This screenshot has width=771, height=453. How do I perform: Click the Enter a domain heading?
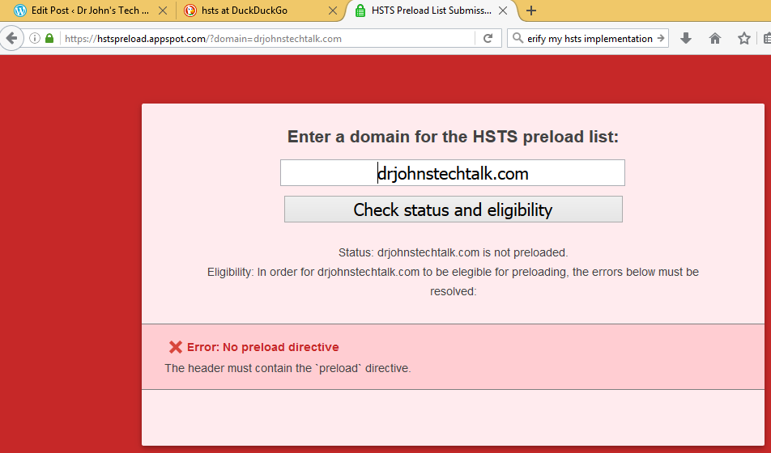tap(453, 137)
